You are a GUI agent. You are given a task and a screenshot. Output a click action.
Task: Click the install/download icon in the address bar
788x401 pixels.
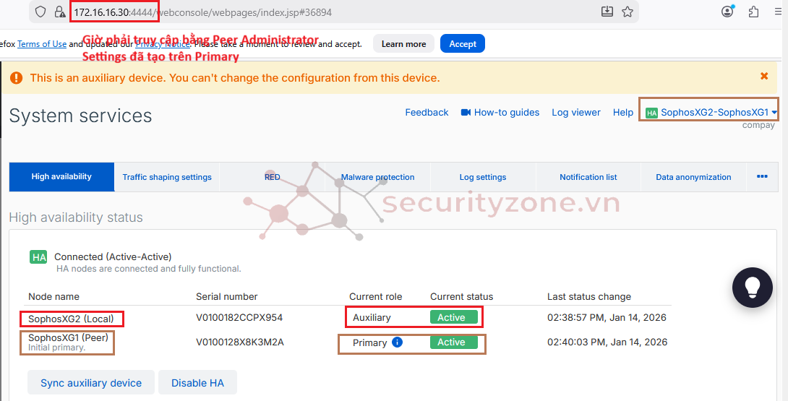point(607,12)
